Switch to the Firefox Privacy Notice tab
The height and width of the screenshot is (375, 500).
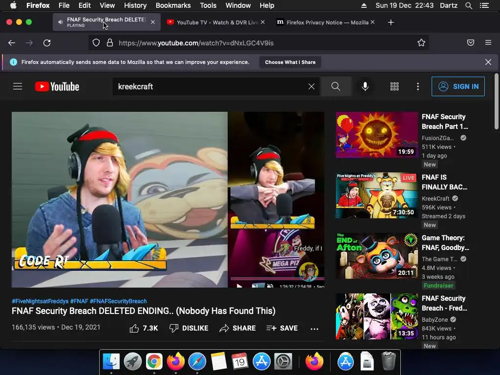coord(326,22)
